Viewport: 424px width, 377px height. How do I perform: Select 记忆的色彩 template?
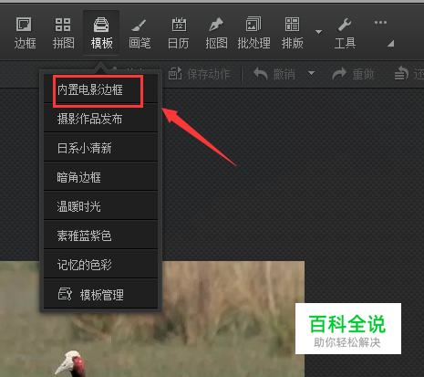click(101, 265)
